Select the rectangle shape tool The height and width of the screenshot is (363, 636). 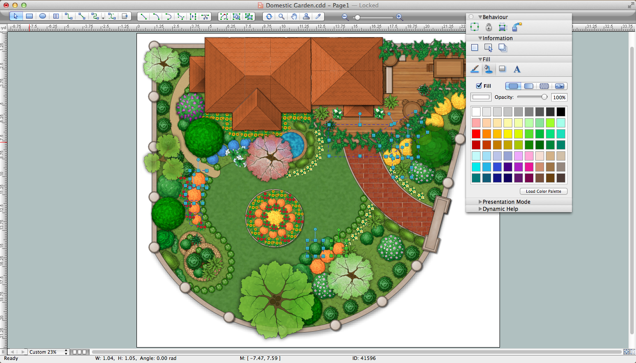pyautogui.click(x=29, y=16)
